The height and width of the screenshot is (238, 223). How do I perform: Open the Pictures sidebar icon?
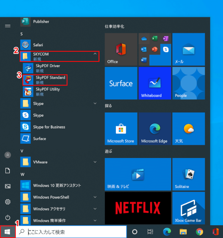(x=8, y=186)
